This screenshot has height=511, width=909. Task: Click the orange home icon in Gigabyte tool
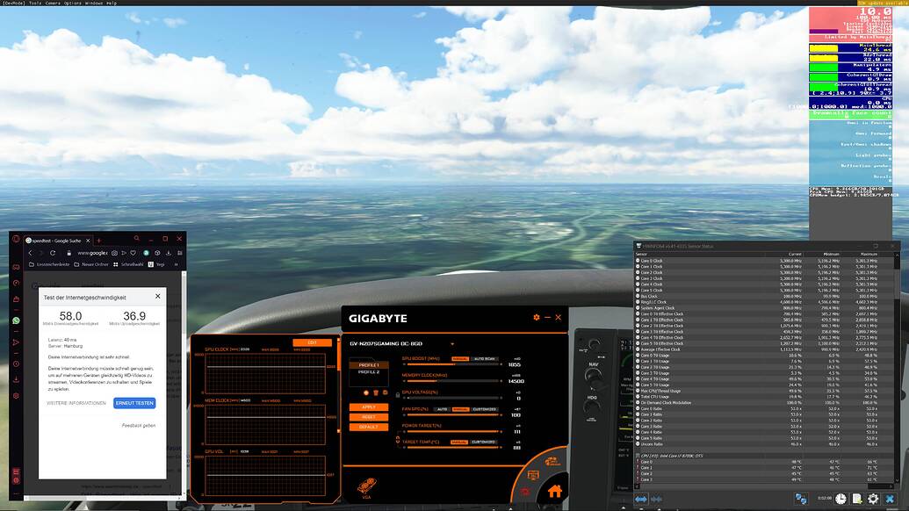coord(557,491)
